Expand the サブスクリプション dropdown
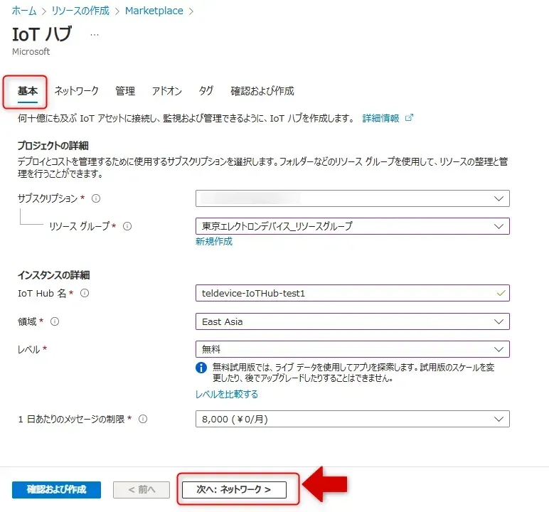This screenshot has height=512, width=549. coord(352,198)
